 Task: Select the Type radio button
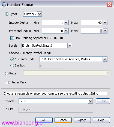click(x=7, y=14)
